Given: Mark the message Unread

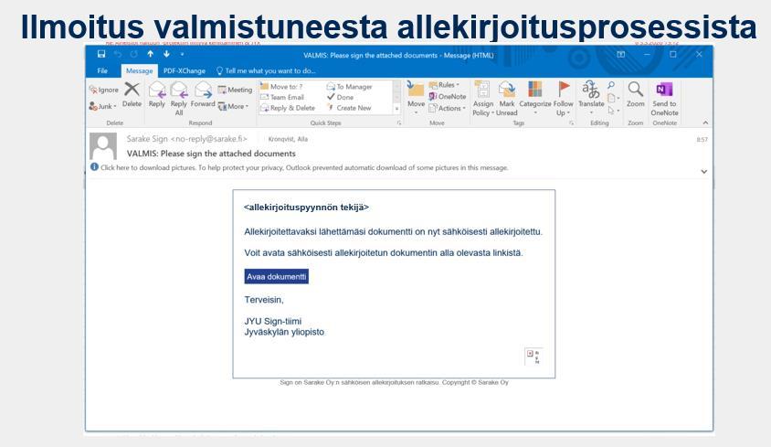Looking at the screenshot, I should tap(507, 99).
